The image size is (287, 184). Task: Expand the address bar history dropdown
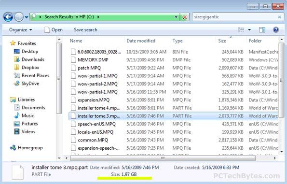click(176, 17)
